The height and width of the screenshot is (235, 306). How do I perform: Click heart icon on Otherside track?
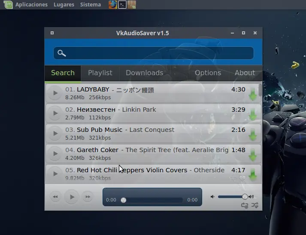pos(242,178)
